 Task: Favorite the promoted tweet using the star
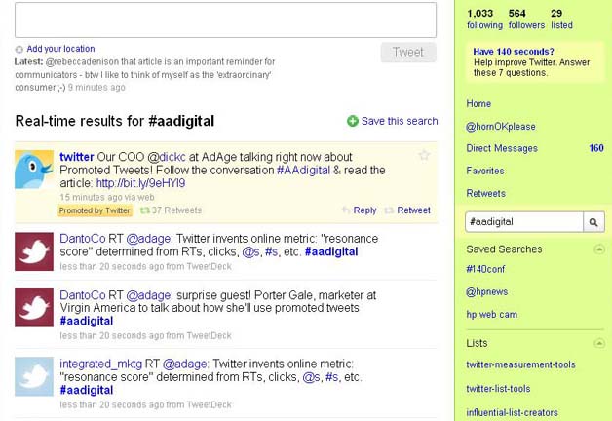tap(424, 155)
